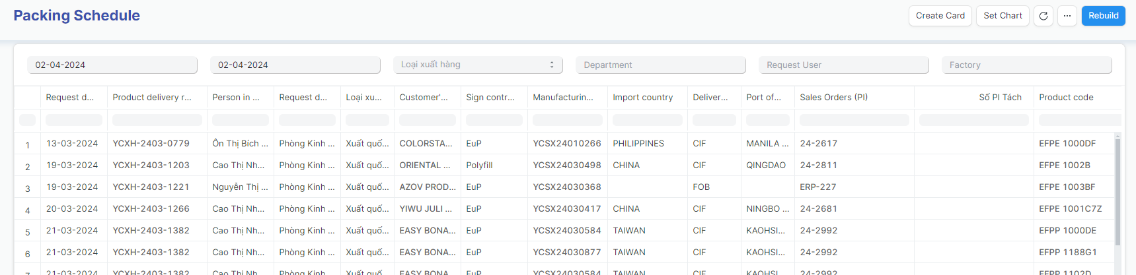Click the vertical scrollbar of the table
1136x275 pixels.
(1118, 191)
